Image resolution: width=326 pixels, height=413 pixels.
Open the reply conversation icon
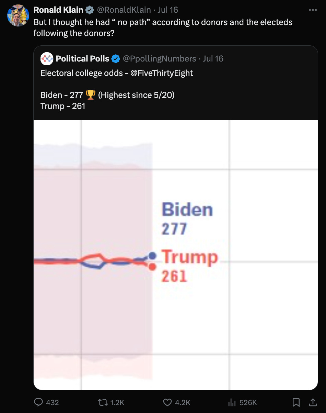pyautogui.click(x=39, y=402)
